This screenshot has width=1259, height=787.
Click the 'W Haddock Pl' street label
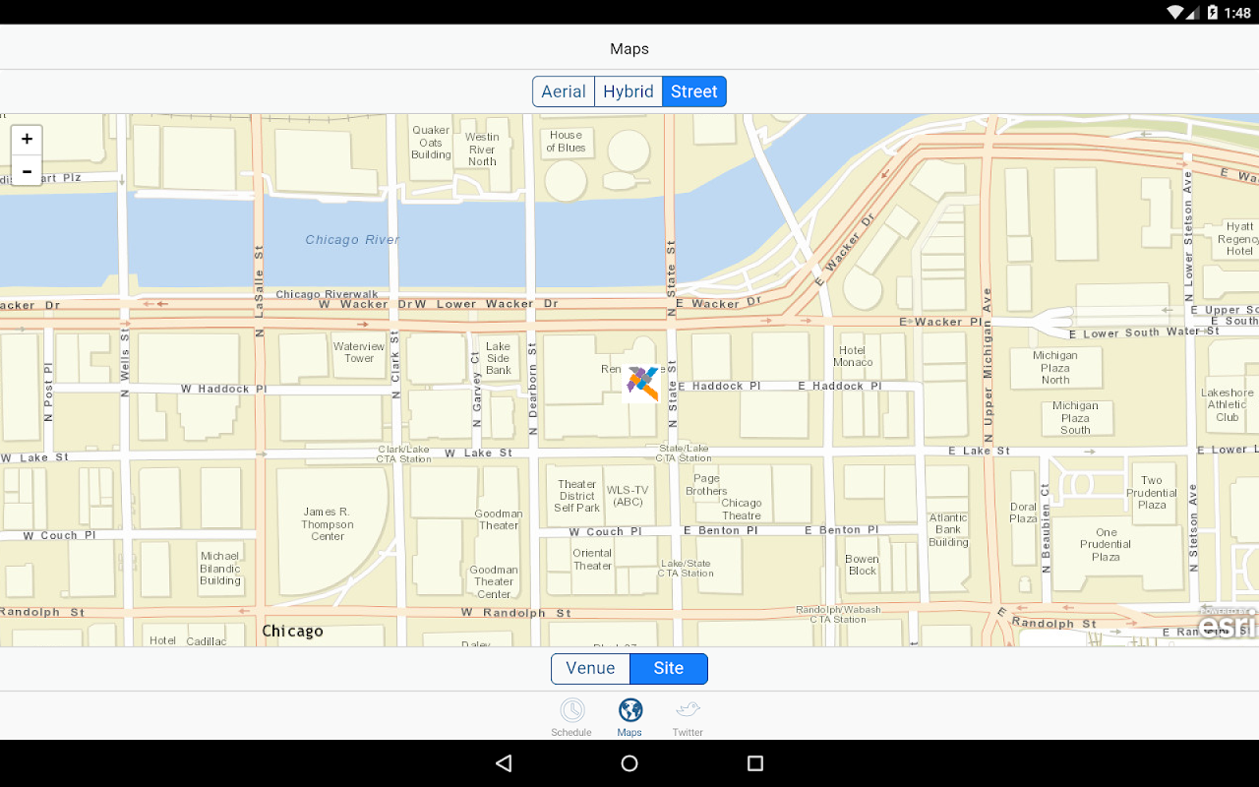click(223, 390)
